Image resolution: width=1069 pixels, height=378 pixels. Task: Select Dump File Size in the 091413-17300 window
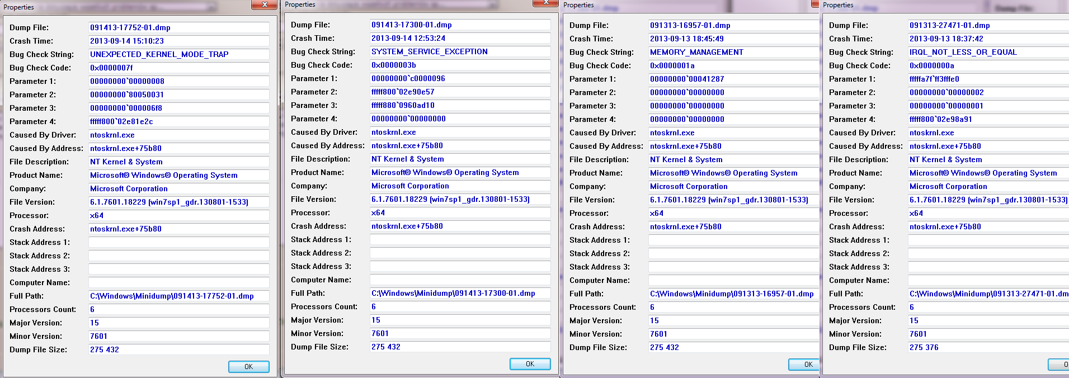(x=460, y=347)
